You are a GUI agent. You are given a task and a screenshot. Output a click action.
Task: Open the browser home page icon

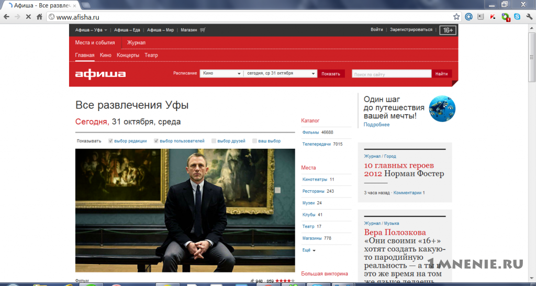coord(39,17)
